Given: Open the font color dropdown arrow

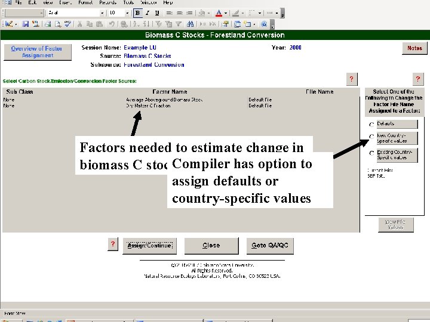Looking at the screenshot, I should click(x=226, y=13).
